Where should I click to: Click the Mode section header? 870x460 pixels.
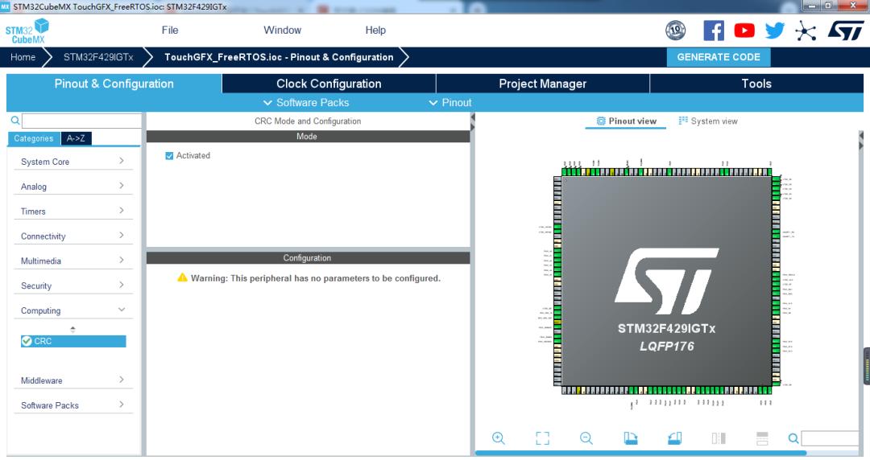click(308, 137)
